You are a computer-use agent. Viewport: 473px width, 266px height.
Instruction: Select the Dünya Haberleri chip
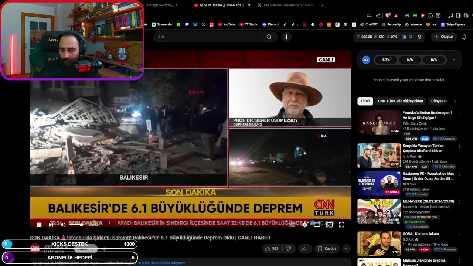pos(439,101)
